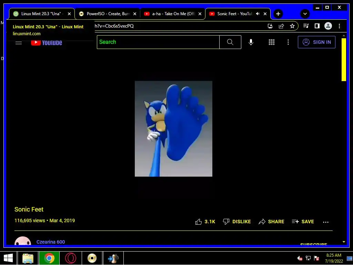
Task: Click the magnifier search button
Action: pos(230,42)
